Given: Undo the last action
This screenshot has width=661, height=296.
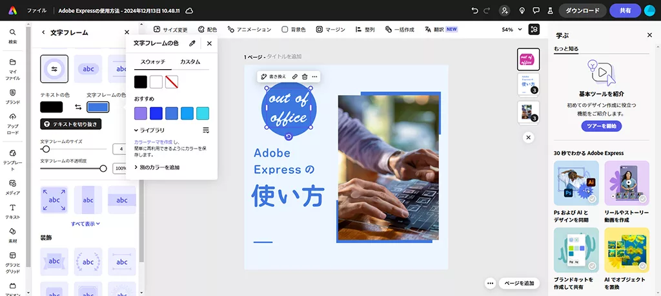Looking at the screenshot, I should point(475,10).
